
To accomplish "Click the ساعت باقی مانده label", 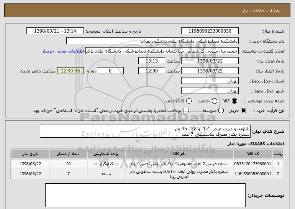I will 38,71.
